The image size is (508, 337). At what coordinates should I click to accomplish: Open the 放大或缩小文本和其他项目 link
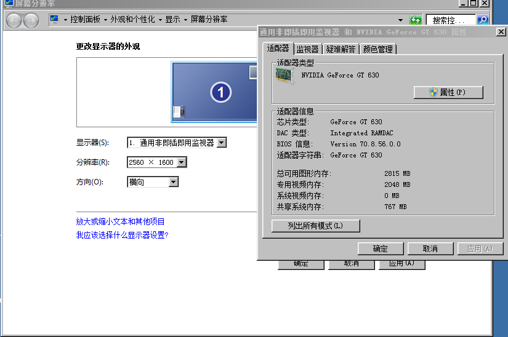pyautogui.click(x=120, y=221)
